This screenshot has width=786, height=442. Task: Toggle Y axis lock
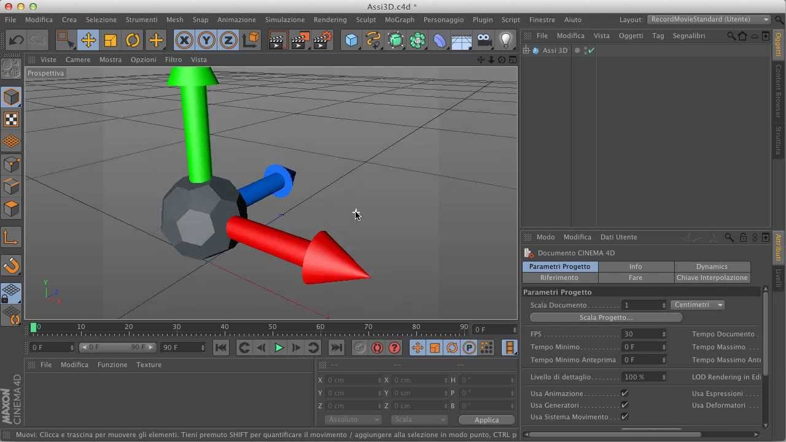[206, 41]
